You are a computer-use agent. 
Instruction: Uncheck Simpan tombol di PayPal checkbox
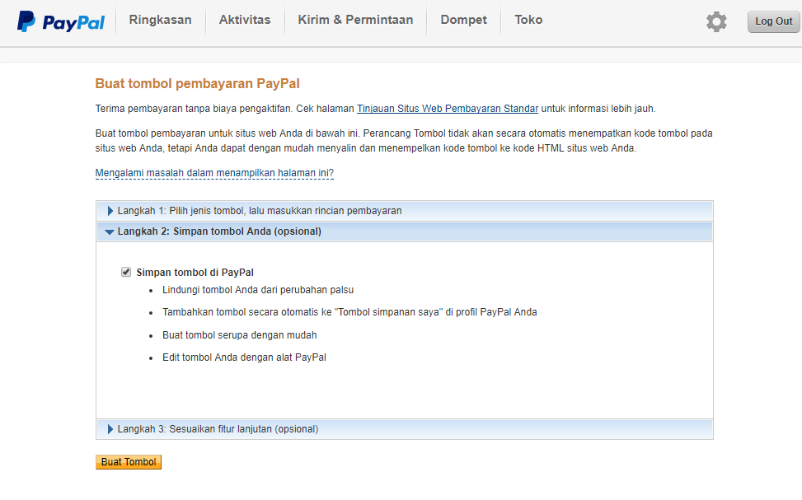pos(126,272)
